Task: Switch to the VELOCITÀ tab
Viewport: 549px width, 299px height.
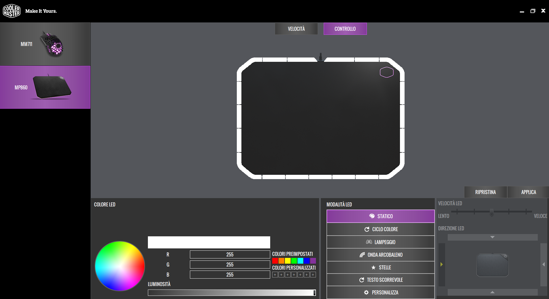Action: pyautogui.click(x=296, y=29)
